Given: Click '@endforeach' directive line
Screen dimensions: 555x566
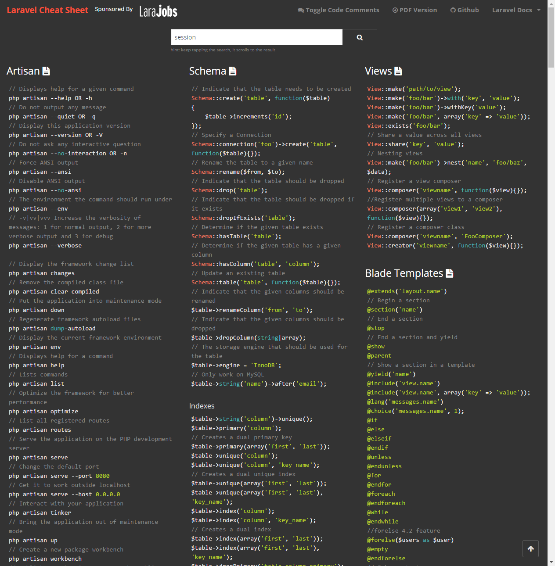Looking at the screenshot, I should point(386,503).
